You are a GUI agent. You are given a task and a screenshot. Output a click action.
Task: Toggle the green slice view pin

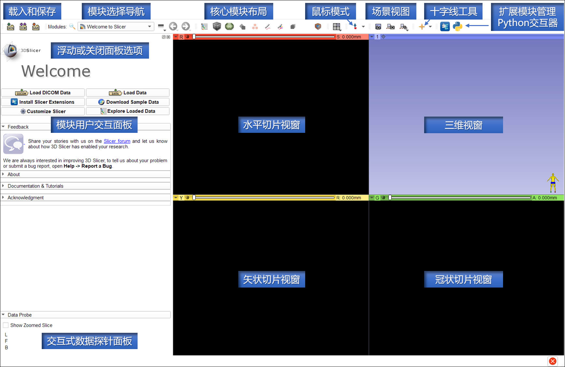(x=372, y=198)
